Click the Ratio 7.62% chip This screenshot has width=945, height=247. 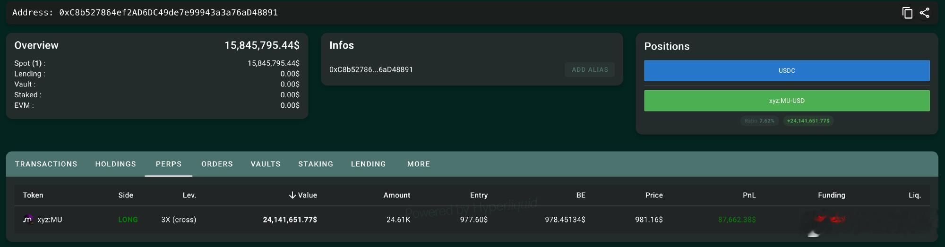[x=759, y=121]
